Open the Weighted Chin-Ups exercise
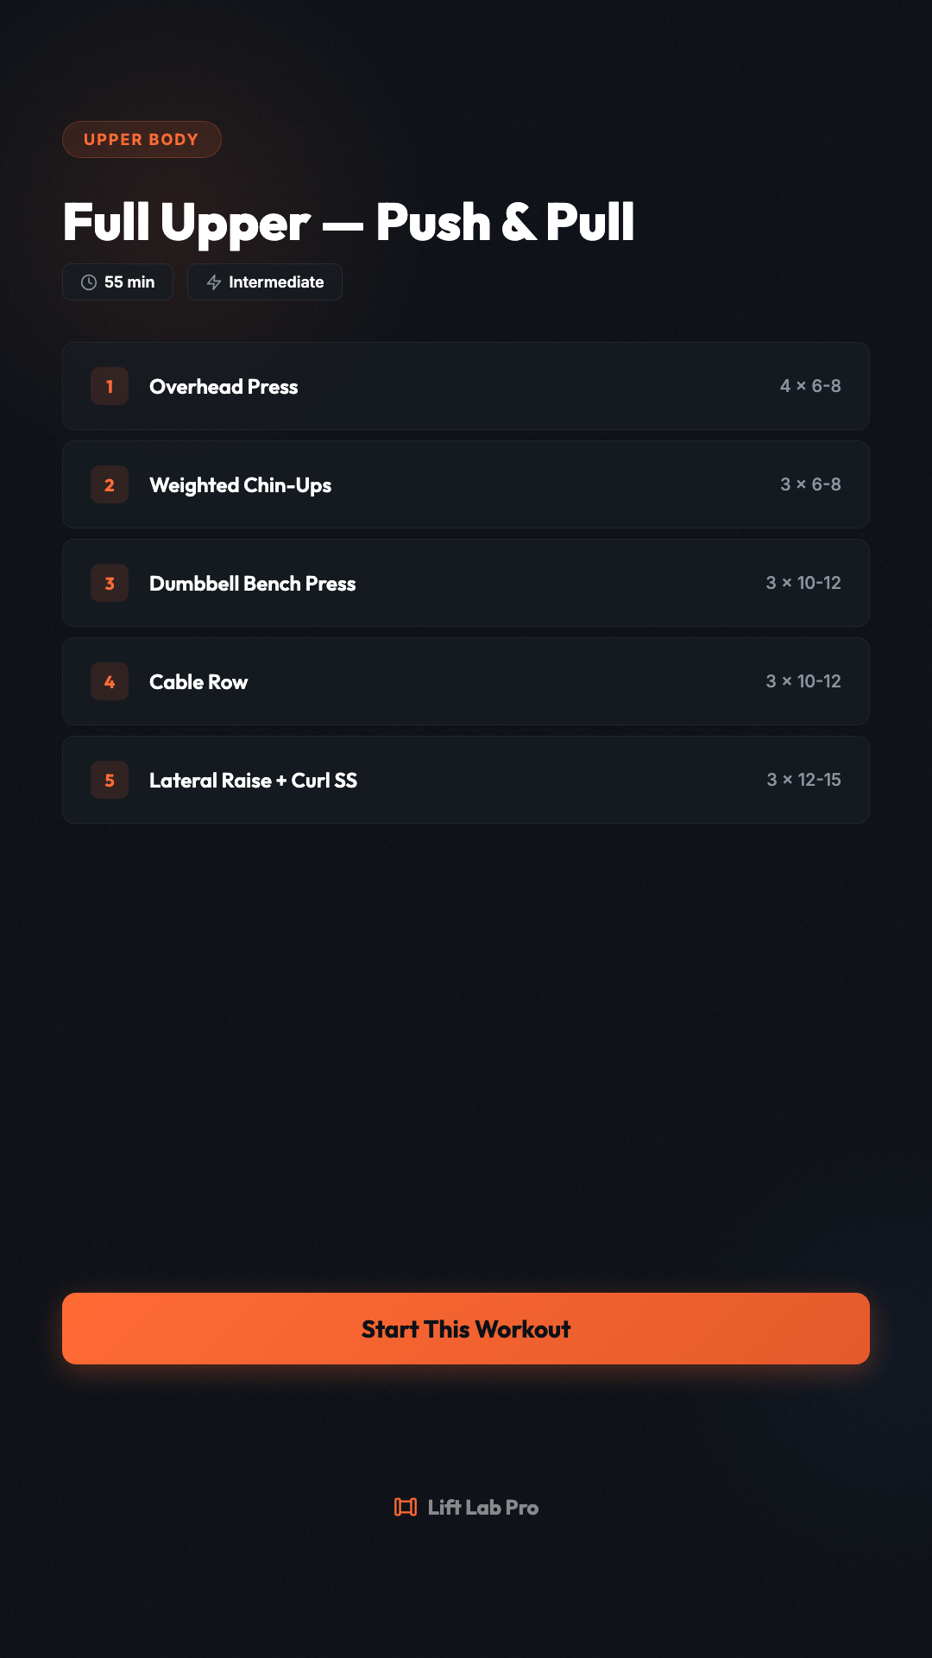The height and width of the screenshot is (1658, 932). click(240, 485)
